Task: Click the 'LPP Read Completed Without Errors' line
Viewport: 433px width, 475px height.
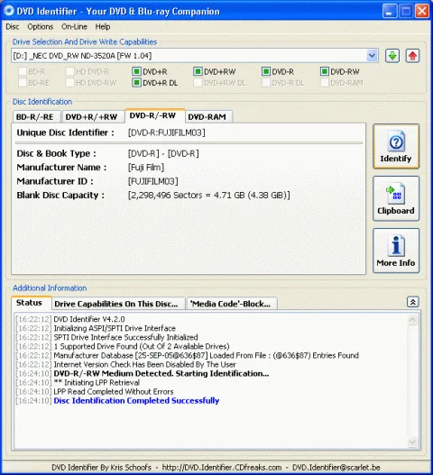Action: pos(114,391)
